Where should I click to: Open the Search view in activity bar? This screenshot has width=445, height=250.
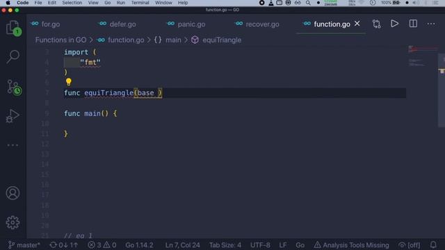click(13, 56)
